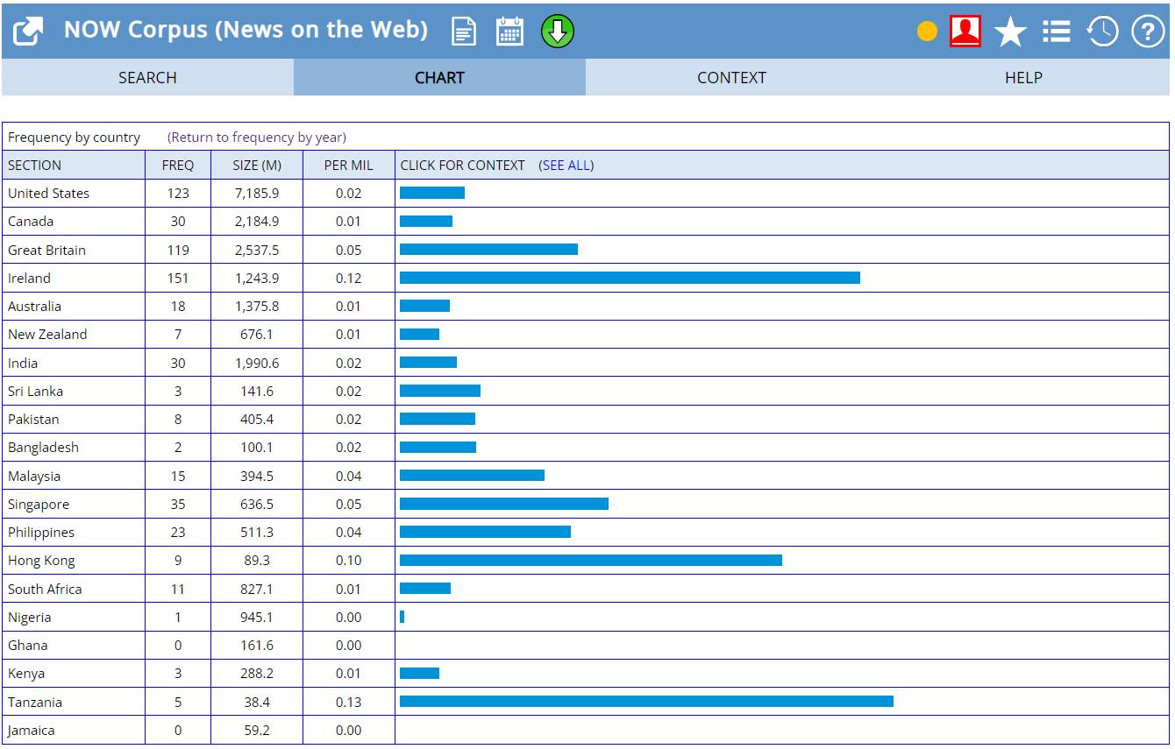Click the SEE ALL link

point(566,166)
